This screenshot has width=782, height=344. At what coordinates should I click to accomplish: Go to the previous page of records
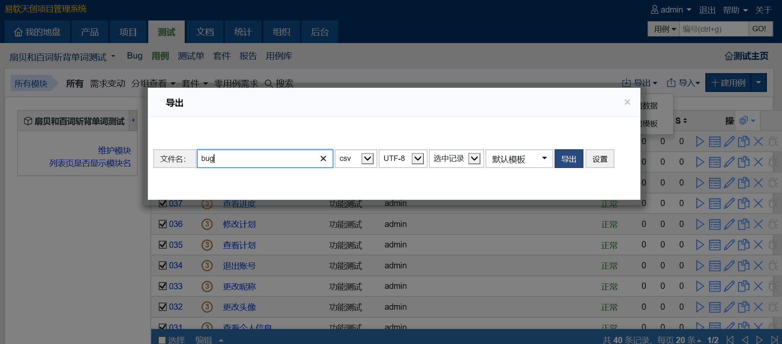click(x=745, y=340)
